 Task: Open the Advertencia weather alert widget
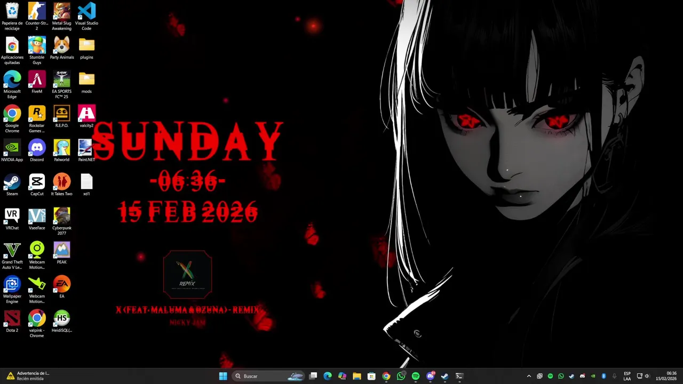click(27, 376)
